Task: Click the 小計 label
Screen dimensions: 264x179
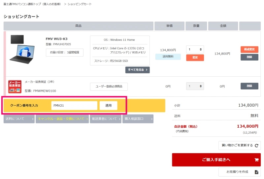Action: click(x=177, y=105)
